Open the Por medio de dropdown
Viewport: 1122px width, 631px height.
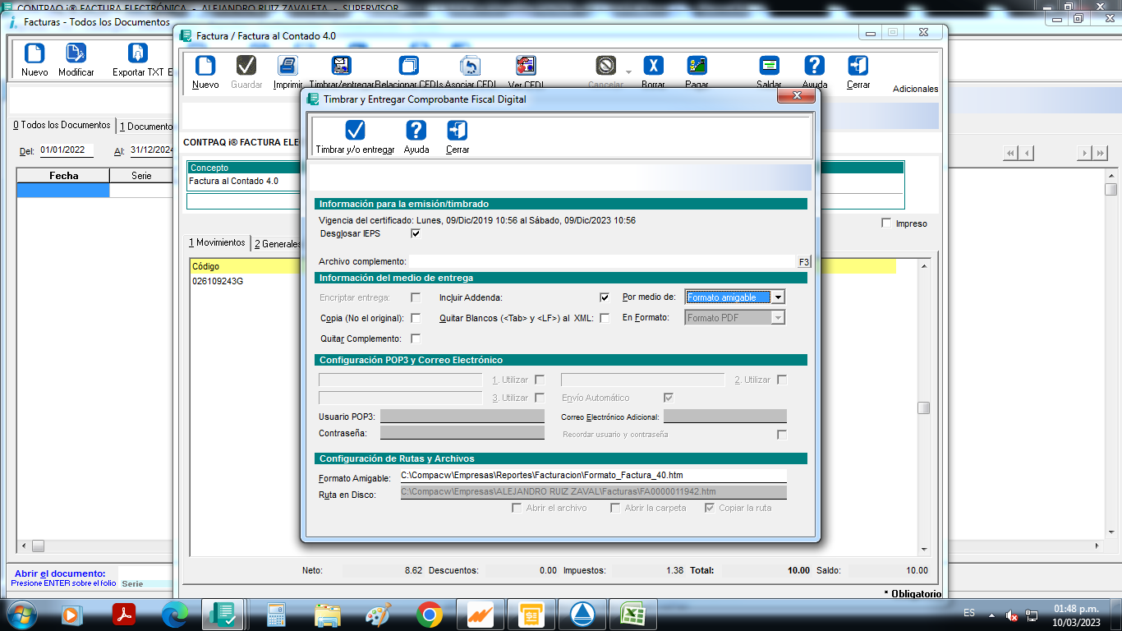pos(779,297)
